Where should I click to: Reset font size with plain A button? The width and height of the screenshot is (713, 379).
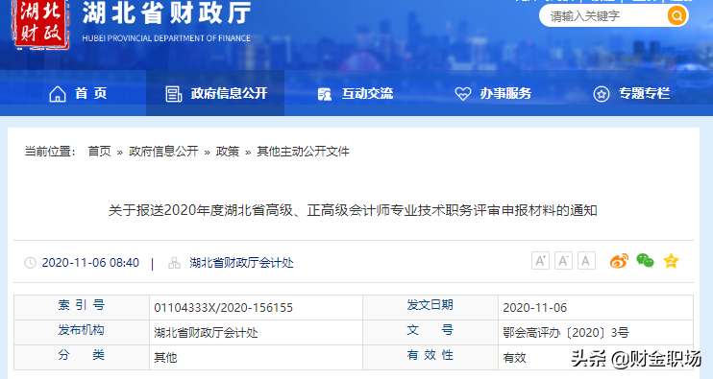coord(586,261)
